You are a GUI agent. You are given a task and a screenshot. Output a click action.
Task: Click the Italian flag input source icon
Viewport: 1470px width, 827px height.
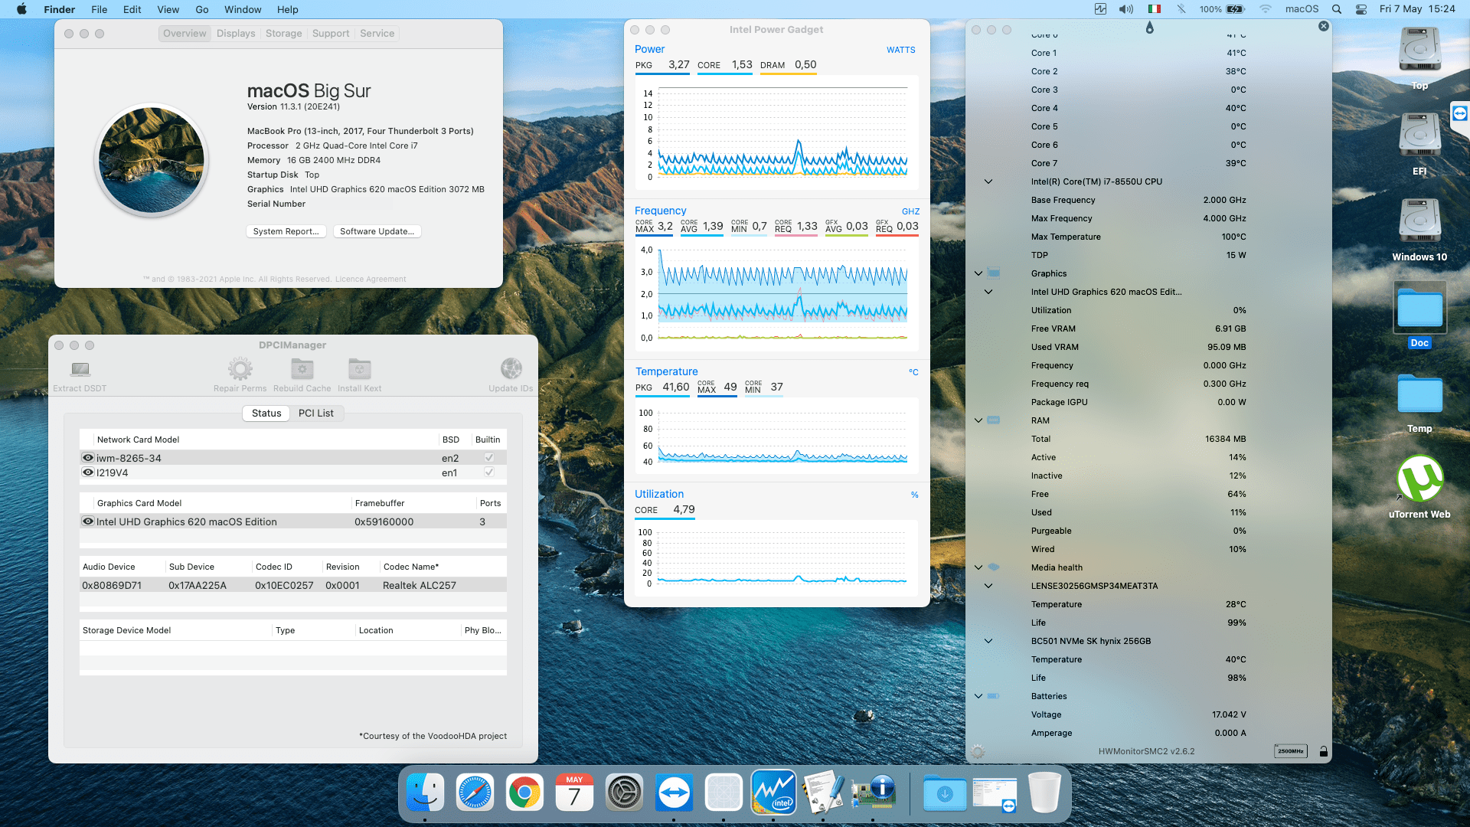point(1155,9)
